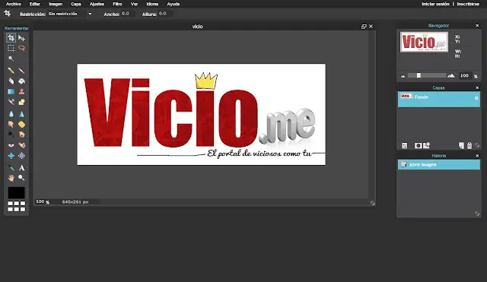Click the crop tool icon in the options bar
Viewport: 487px width, 282px height.
pos(8,14)
